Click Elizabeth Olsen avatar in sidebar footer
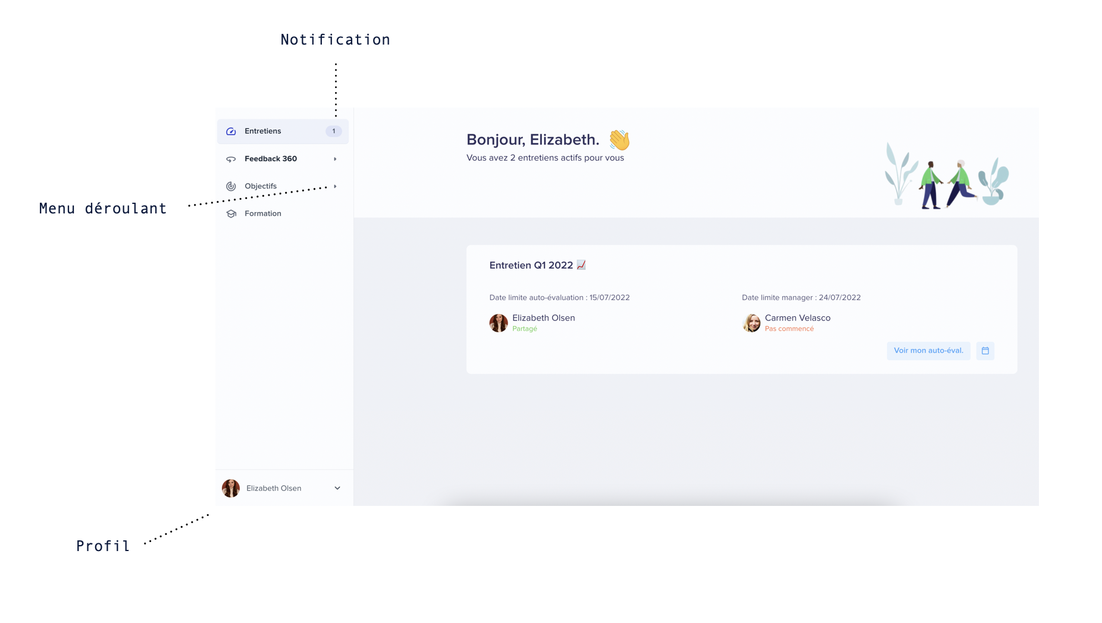The image size is (1102, 623). click(x=231, y=488)
